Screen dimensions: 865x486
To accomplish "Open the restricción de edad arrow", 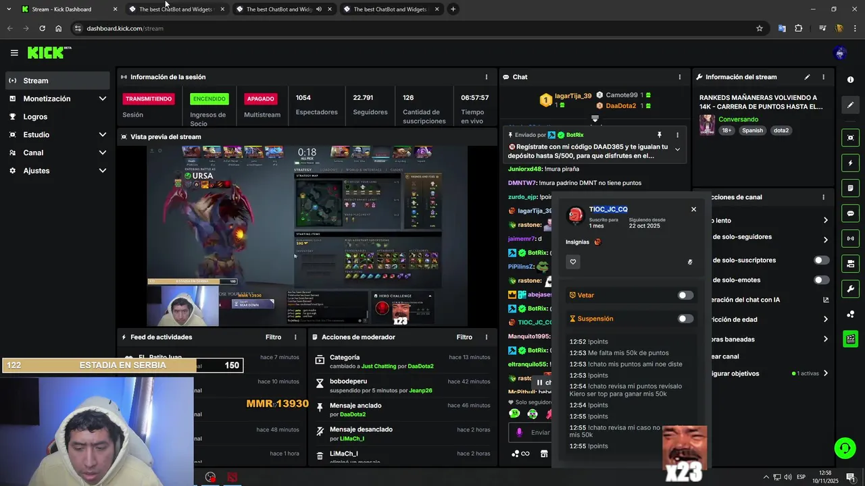I will (825, 319).
